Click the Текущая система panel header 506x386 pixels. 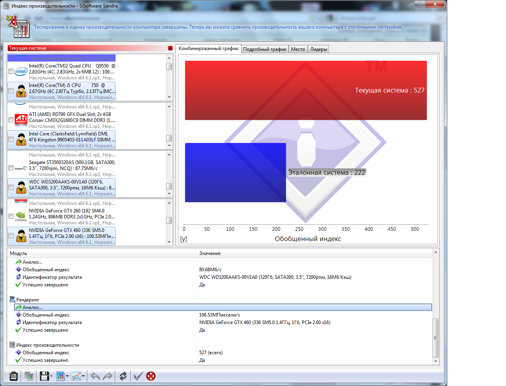(x=90, y=48)
